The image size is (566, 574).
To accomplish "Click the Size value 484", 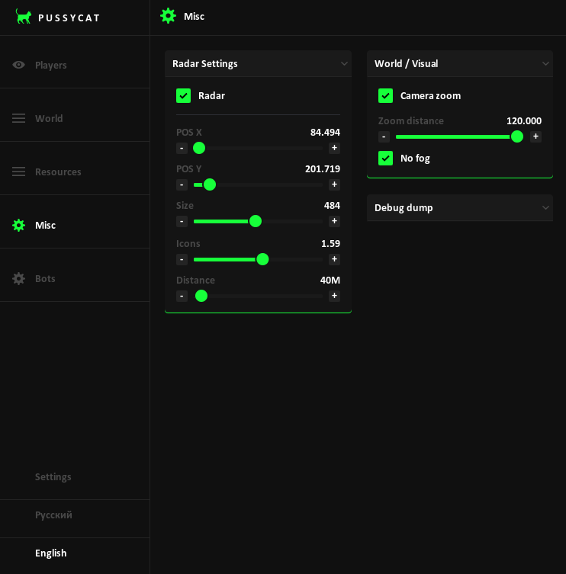I will coord(332,205).
